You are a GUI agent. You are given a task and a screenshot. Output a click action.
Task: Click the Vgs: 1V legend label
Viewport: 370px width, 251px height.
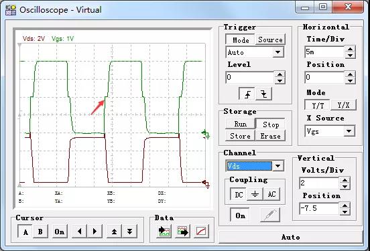63,39
